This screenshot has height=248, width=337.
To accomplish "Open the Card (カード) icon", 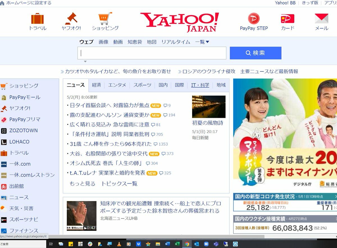I will click(288, 19).
